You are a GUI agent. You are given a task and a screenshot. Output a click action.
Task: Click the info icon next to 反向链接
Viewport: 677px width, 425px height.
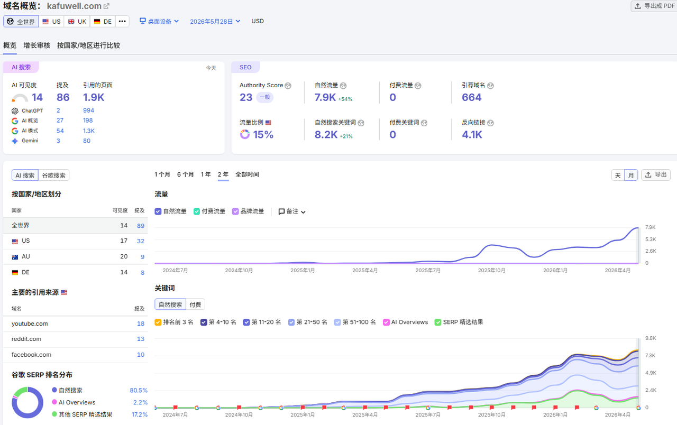click(490, 123)
